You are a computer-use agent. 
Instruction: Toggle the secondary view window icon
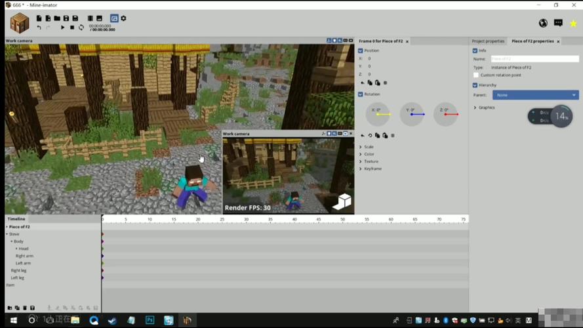click(114, 18)
